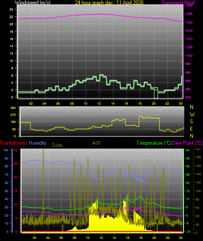
Task: Click the 270 wind direction axis value
Action: click(x=13, y=115)
